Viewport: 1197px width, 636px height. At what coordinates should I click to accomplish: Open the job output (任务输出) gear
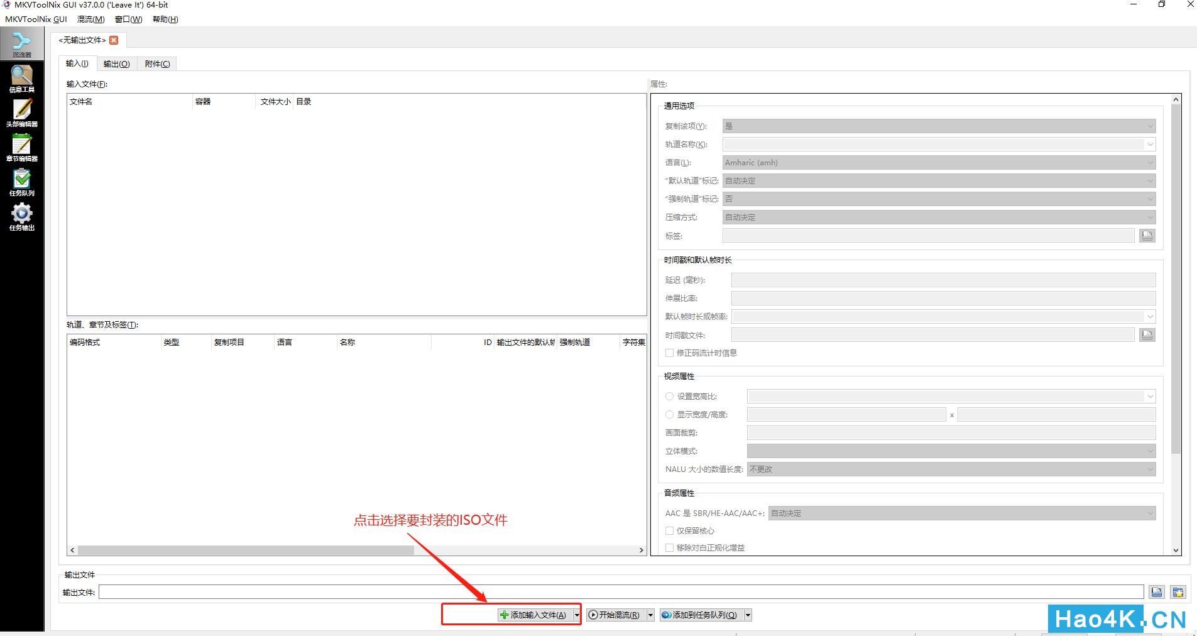coord(21,217)
